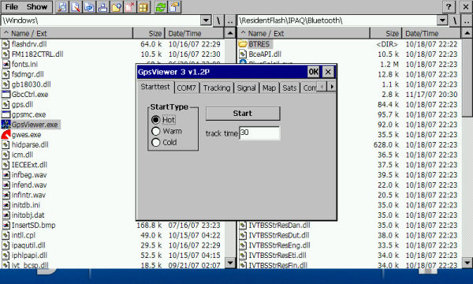473x284 pixels.
Task: Expand the \Windows\ path dropdown
Action: click(206, 21)
